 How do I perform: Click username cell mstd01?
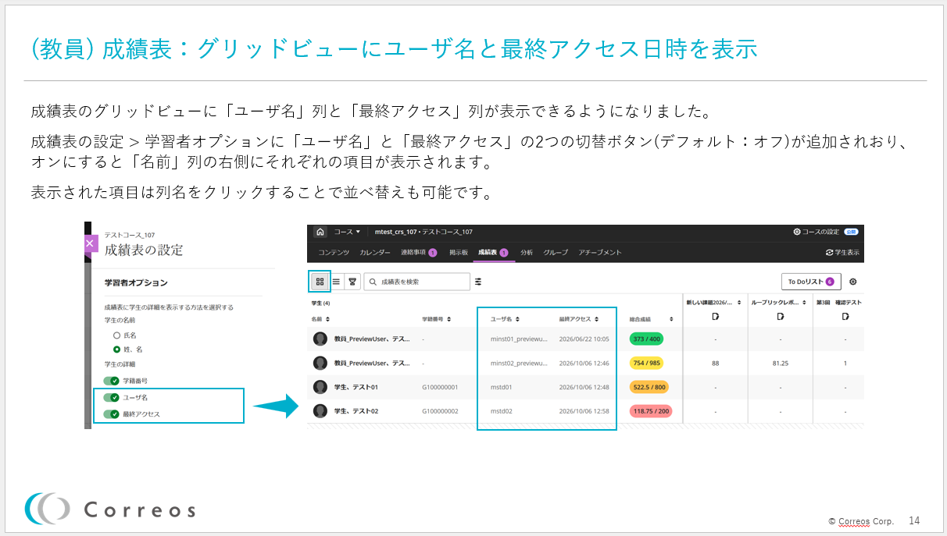(x=502, y=387)
